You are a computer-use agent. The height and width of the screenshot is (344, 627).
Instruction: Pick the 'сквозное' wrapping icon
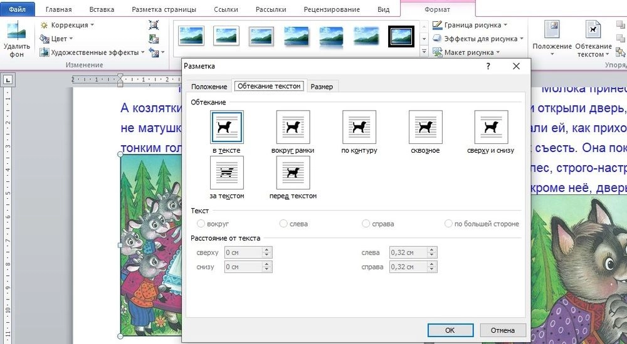pyautogui.click(x=425, y=128)
